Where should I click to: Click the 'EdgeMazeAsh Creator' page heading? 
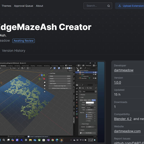(45, 27)
